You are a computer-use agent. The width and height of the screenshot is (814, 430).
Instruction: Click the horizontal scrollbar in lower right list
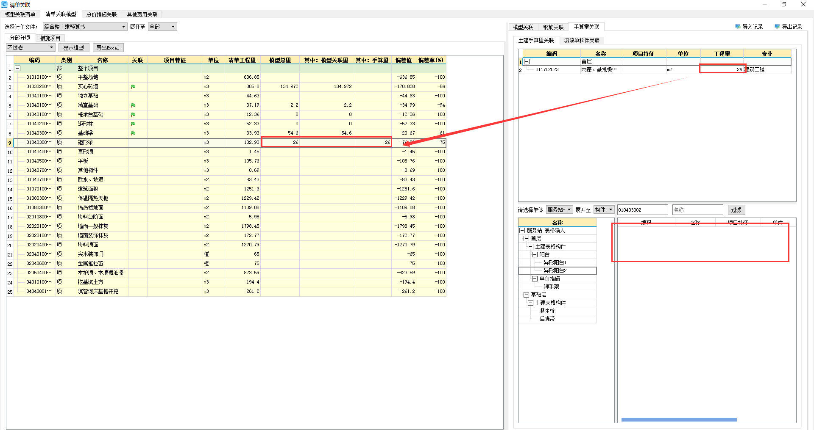pos(679,420)
